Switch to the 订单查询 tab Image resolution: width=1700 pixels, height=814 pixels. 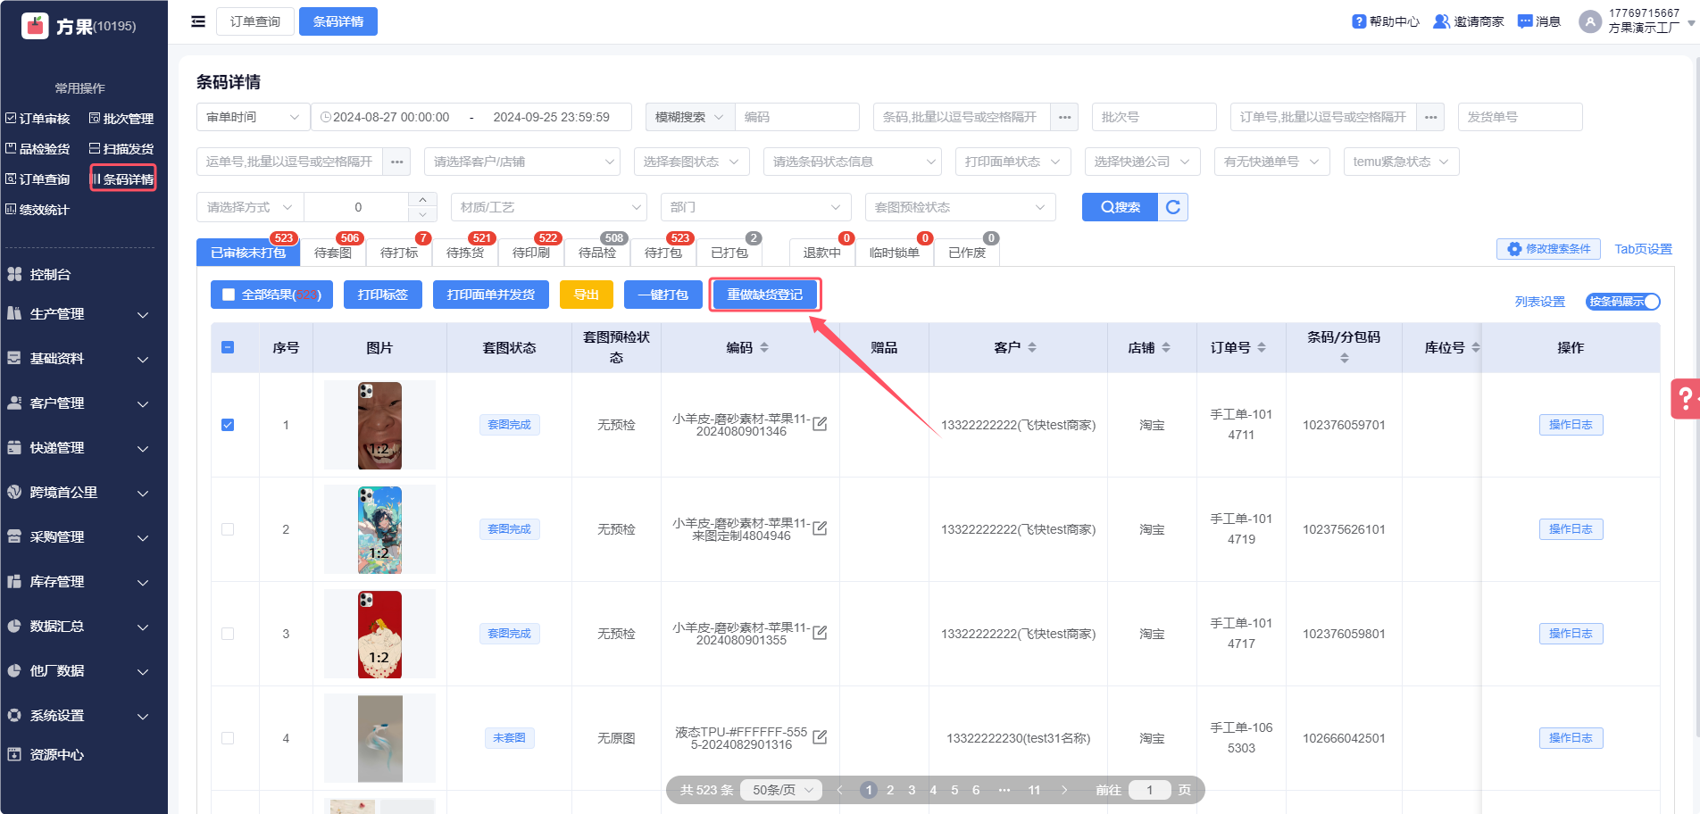coord(255,21)
